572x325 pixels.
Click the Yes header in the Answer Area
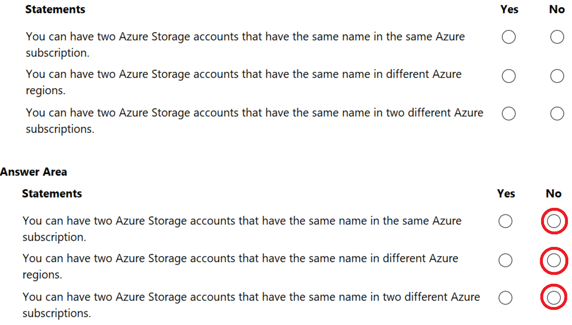pos(506,193)
